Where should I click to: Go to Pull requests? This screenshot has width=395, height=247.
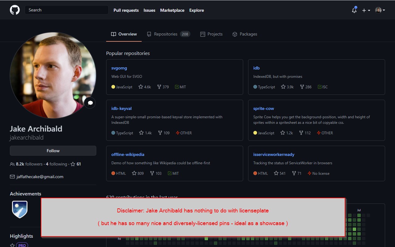(126, 10)
